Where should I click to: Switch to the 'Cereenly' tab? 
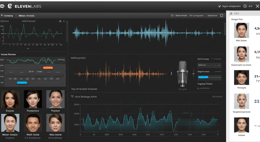click(8, 15)
